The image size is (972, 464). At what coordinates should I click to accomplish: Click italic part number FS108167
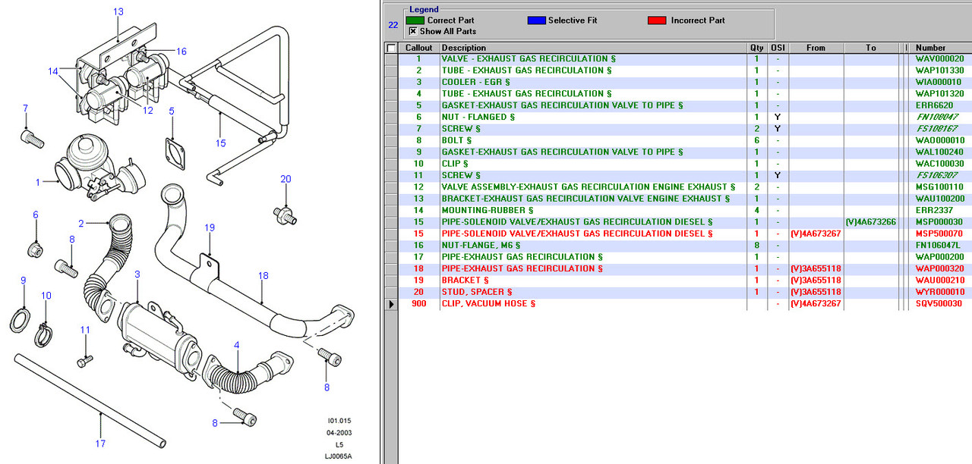tap(936, 129)
